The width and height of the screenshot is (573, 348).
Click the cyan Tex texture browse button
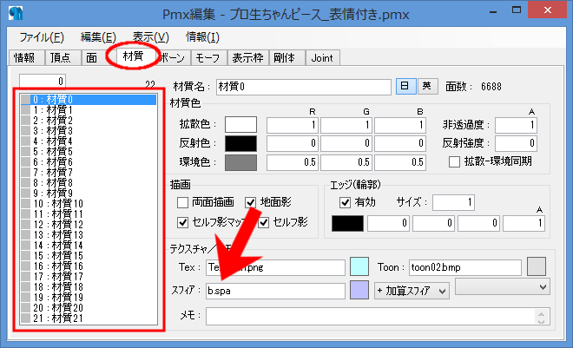coord(359,266)
